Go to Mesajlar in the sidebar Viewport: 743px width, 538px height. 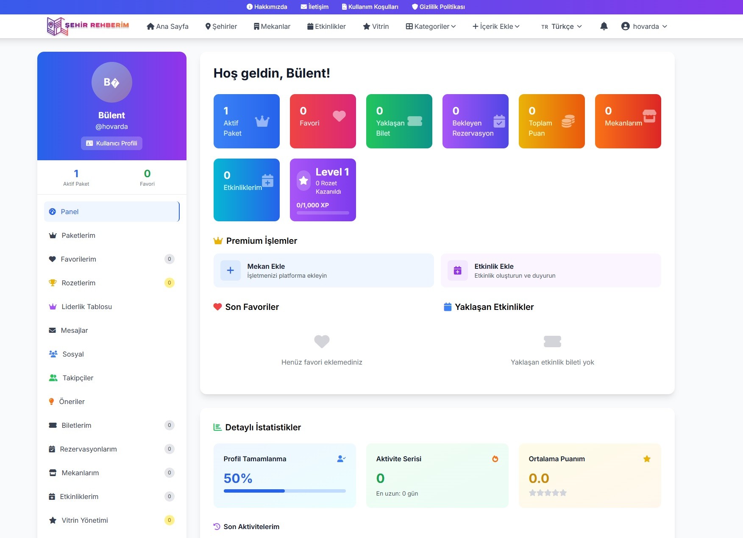click(74, 330)
